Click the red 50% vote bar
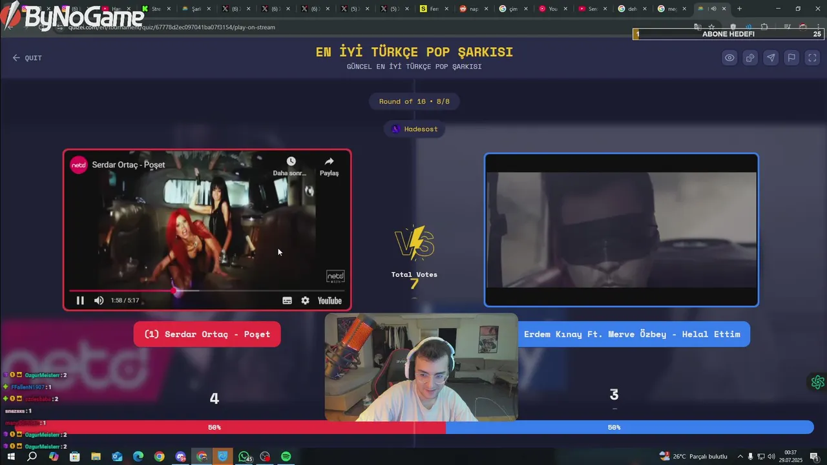Screen dimensions: 827x465 click(229, 428)
